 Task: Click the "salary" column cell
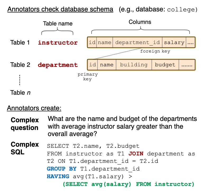(174, 42)
